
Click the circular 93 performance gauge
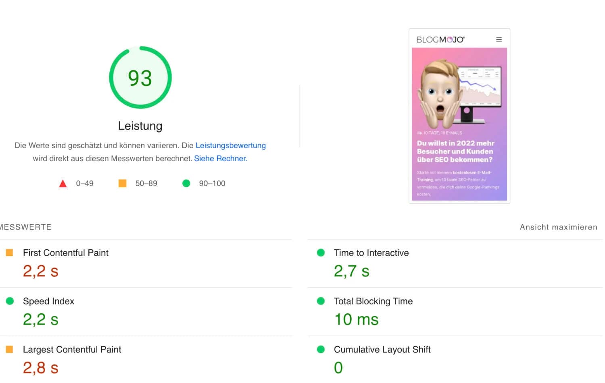tap(140, 77)
